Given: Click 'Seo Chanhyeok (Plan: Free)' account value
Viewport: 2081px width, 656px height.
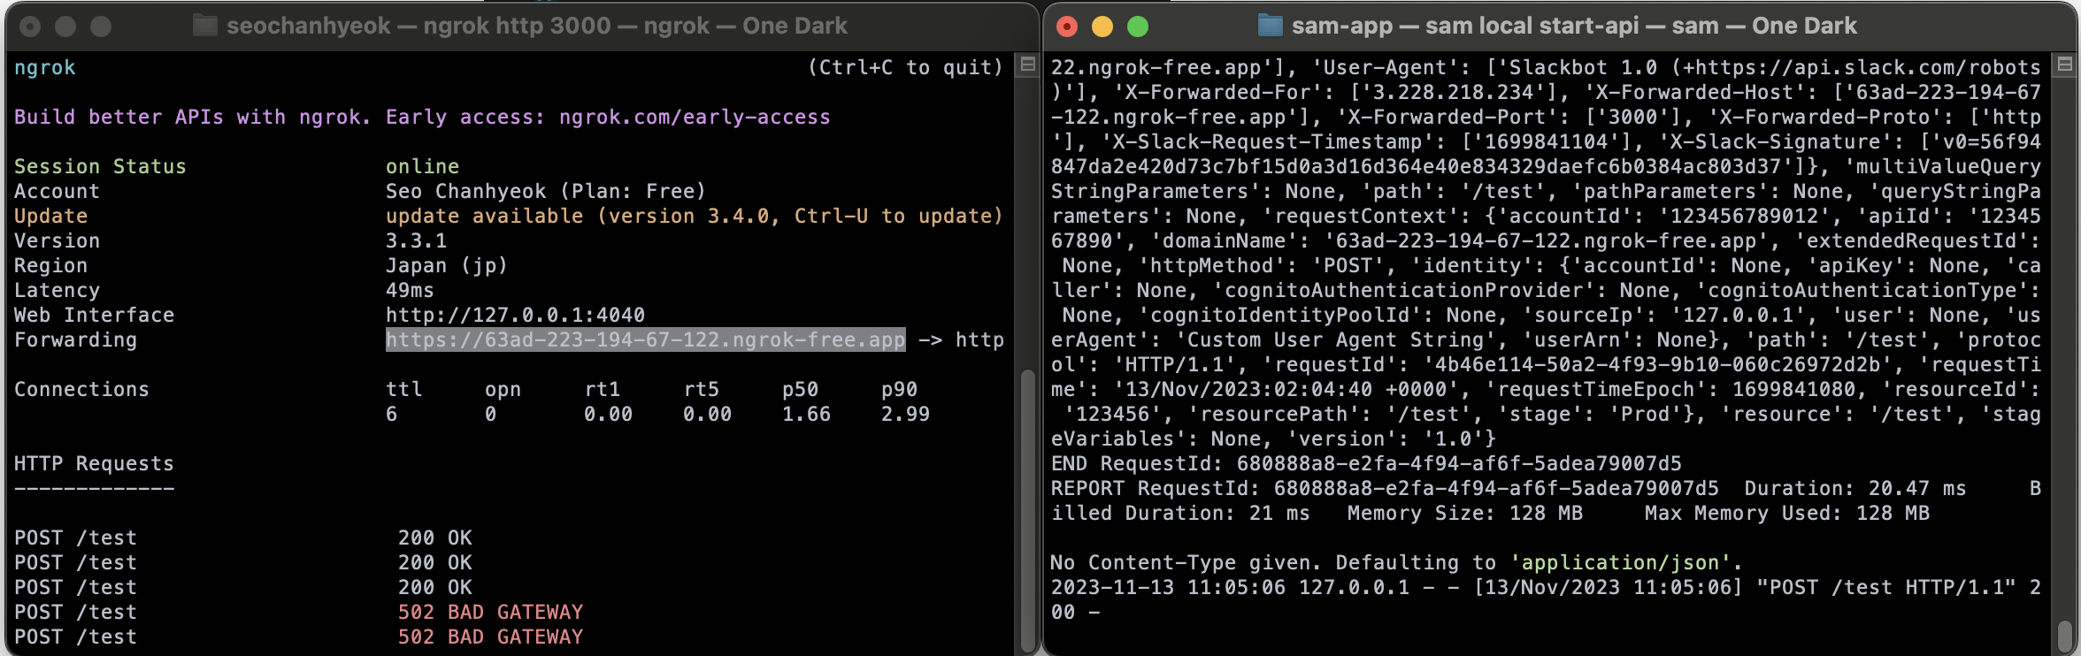Looking at the screenshot, I should pos(545,191).
